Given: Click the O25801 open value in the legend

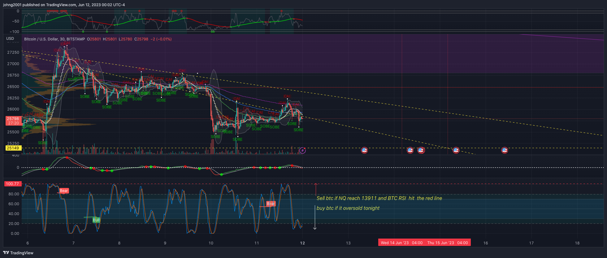Looking at the screenshot, I should 94,39.
